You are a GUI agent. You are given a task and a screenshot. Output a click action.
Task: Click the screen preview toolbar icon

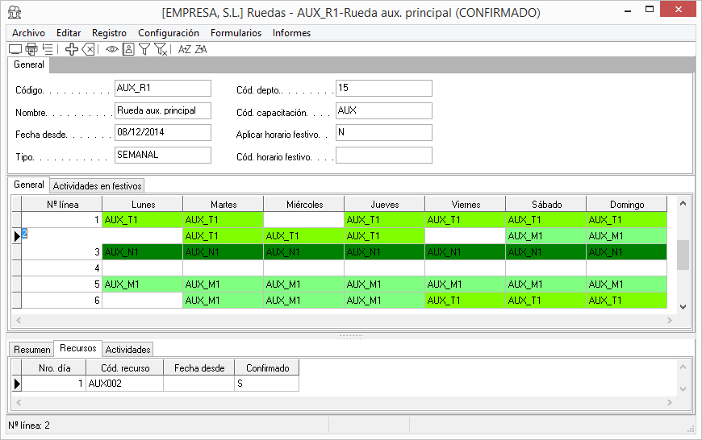[15, 49]
